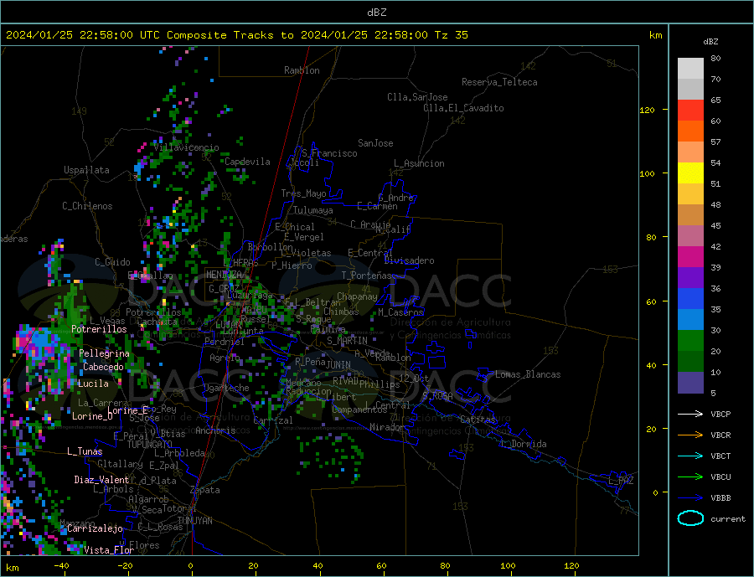Click the Capdevila label
This screenshot has width=754, height=577.
(x=248, y=162)
